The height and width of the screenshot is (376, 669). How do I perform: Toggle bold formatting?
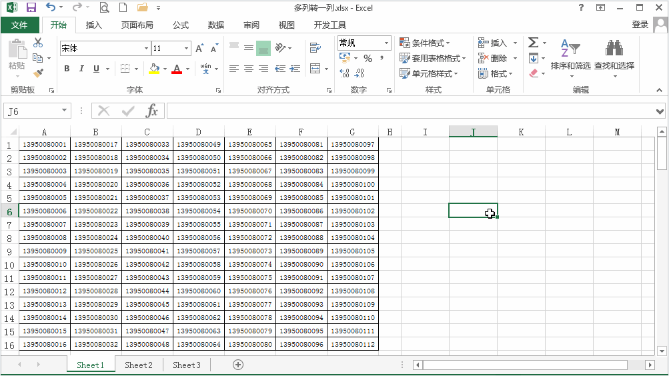[x=67, y=69]
